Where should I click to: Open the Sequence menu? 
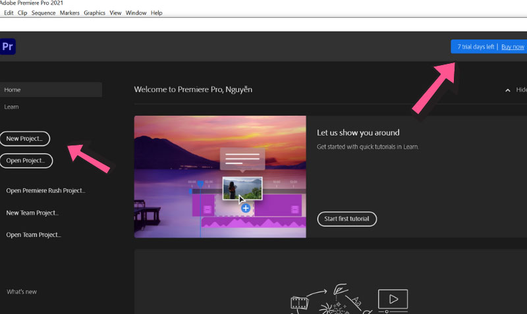(43, 13)
